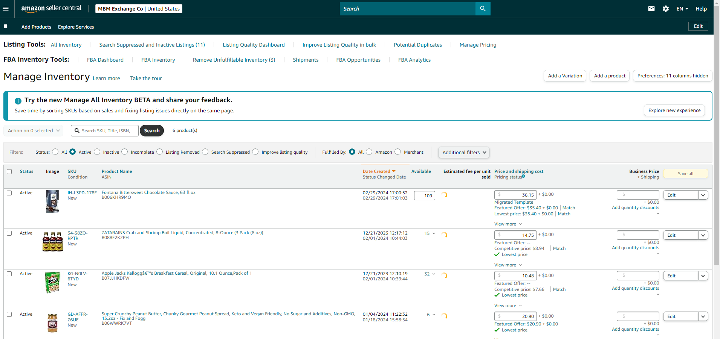Click Learn more beside Manage Inventory

point(106,78)
